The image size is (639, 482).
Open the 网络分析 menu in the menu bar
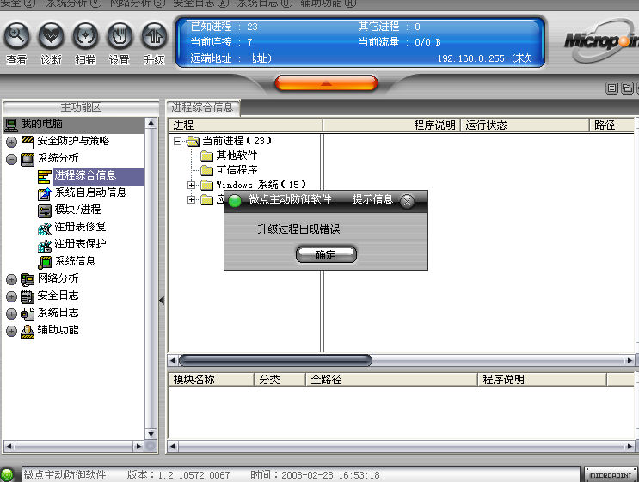[x=138, y=3]
